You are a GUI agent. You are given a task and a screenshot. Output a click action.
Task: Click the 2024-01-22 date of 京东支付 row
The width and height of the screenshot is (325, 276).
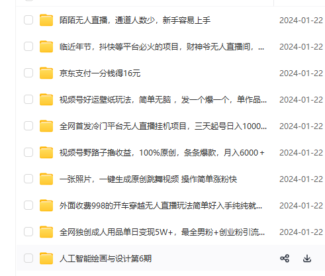pos(301,73)
